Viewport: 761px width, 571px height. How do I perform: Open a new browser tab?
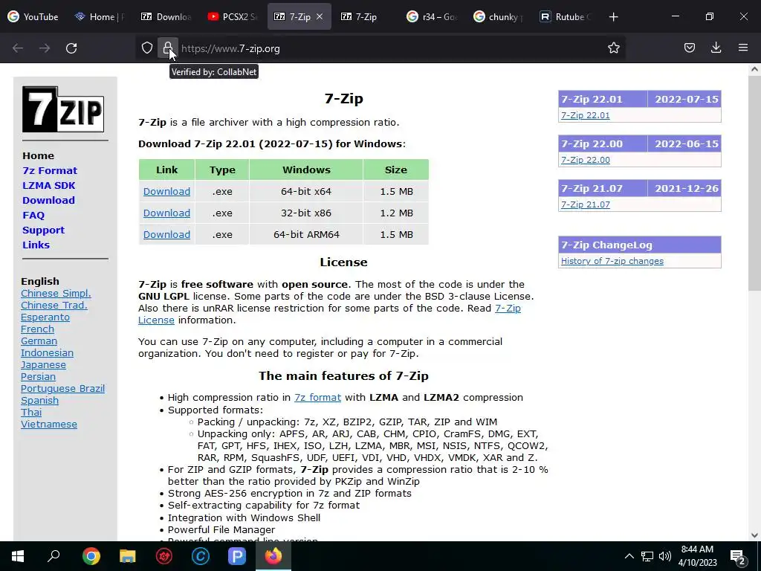(613, 16)
